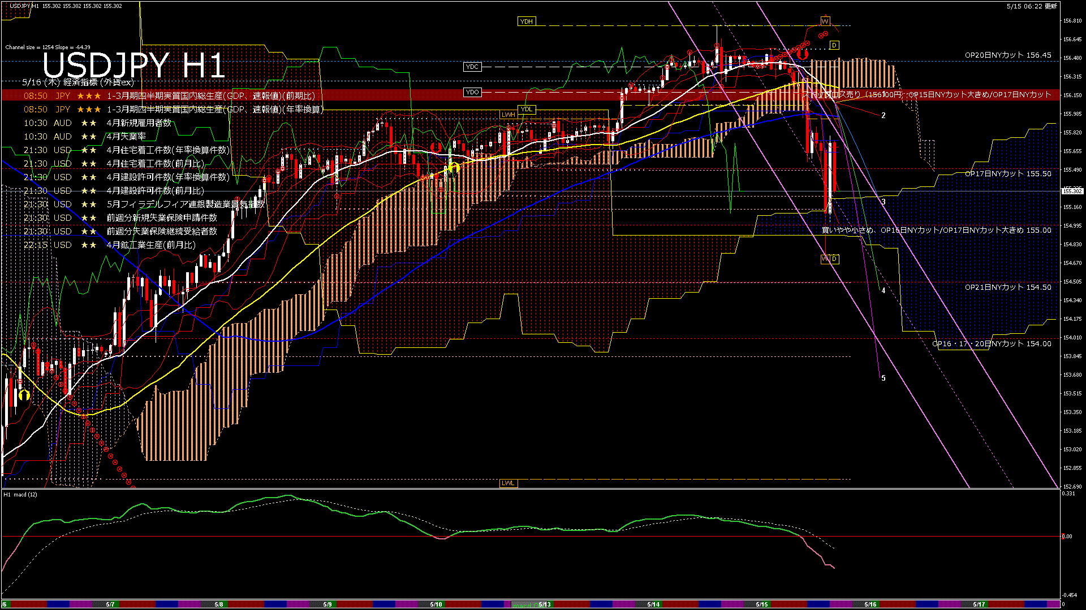The width and height of the screenshot is (1086, 610).
Task: Click the JPY 08:50 GDP quarterly calendar entry
Action: pyautogui.click(x=170, y=96)
